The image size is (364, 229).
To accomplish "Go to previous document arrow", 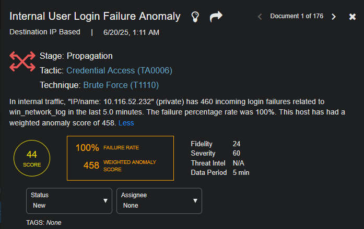I will [x=260, y=17].
